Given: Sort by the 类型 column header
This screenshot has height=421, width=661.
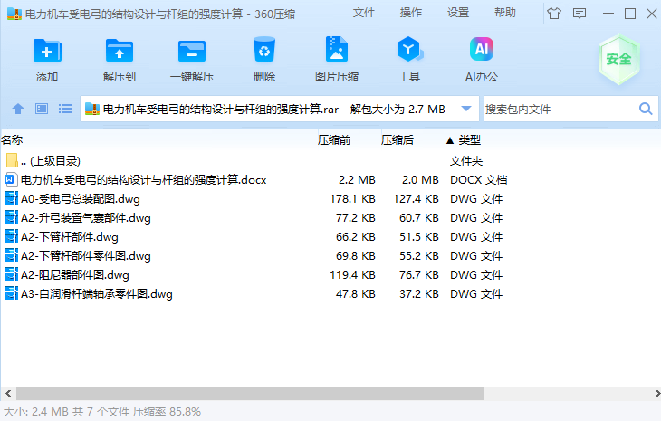Looking at the screenshot, I should [x=470, y=140].
